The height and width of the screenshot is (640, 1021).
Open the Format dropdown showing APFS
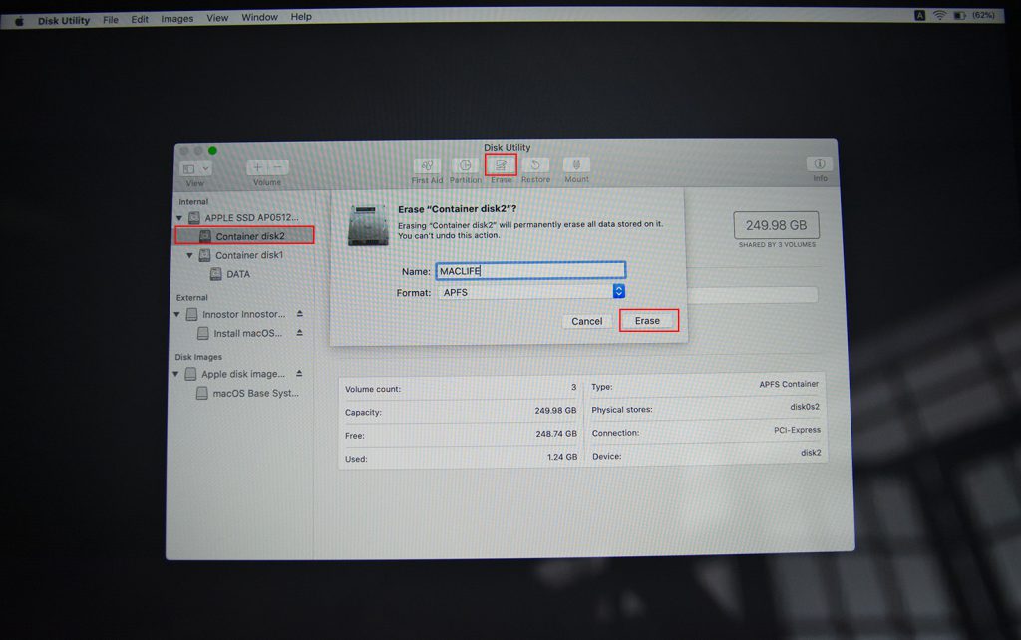point(617,292)
